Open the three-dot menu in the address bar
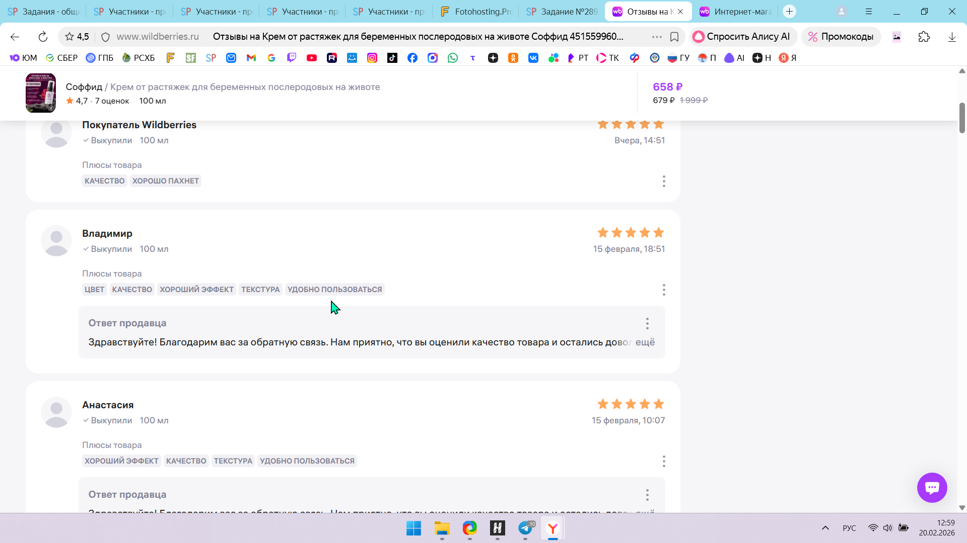 [657, 37]
